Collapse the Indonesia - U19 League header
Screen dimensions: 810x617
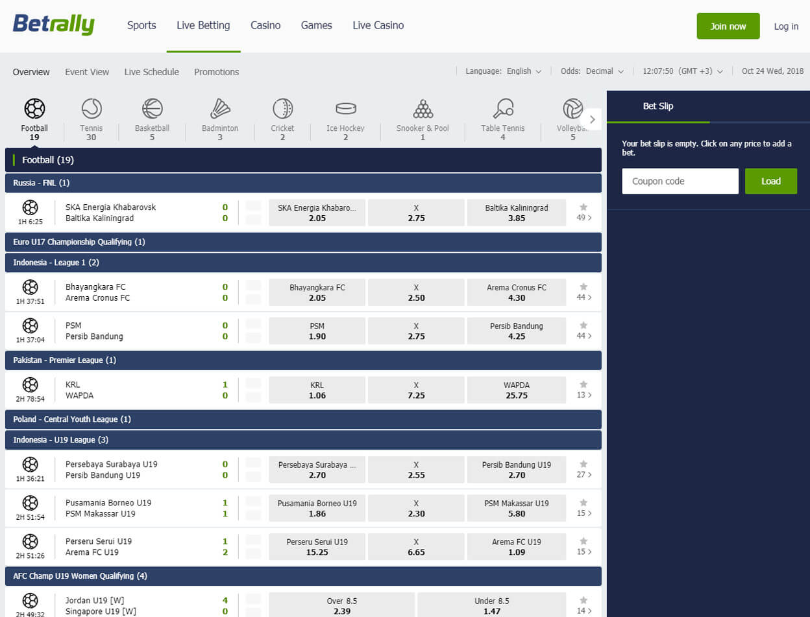tap(303, 440)
